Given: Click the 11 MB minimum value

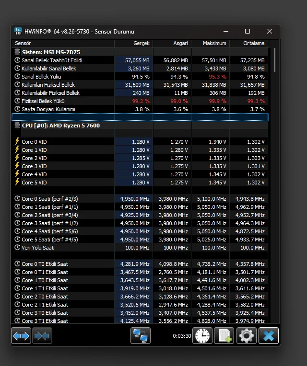Looking at the screenshot, I should [181, 93].
